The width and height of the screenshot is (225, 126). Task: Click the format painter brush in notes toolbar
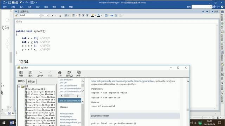point(17,15)
